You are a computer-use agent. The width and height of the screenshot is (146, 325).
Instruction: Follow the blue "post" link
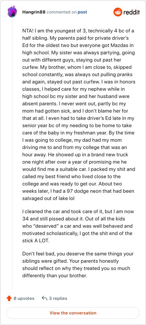coord(82,12)
